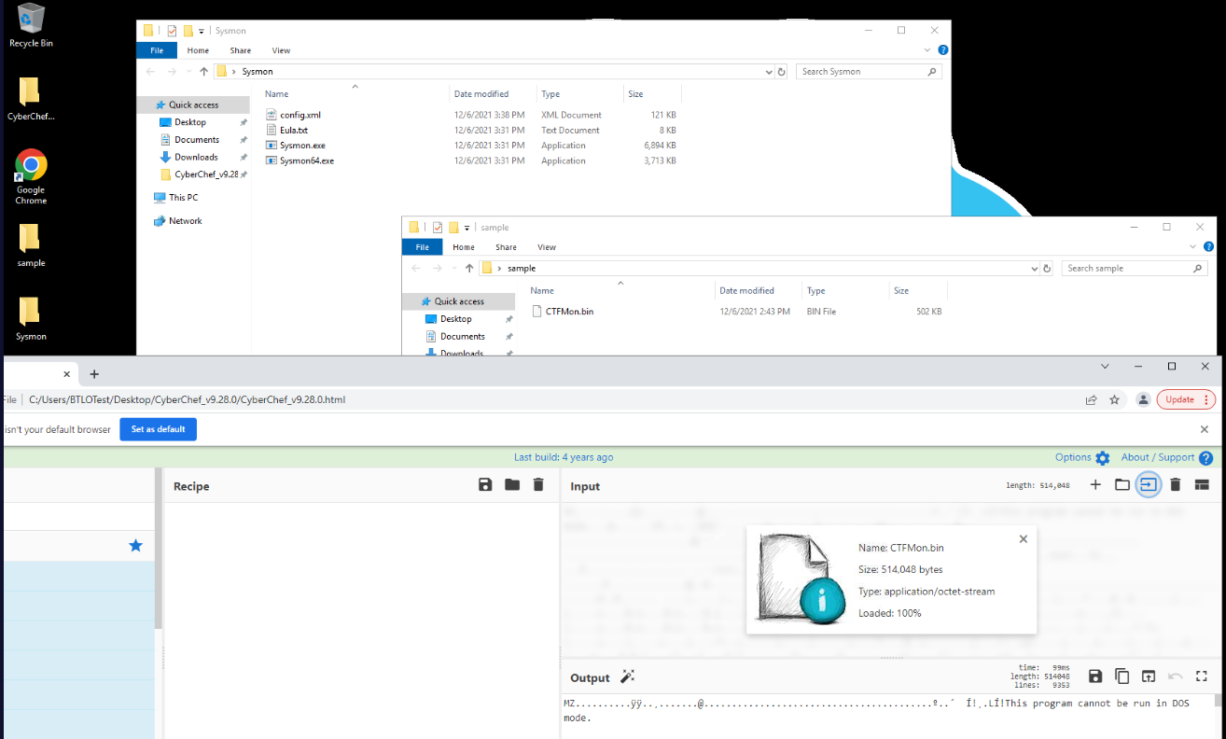Save output to file

(1095, 676)
